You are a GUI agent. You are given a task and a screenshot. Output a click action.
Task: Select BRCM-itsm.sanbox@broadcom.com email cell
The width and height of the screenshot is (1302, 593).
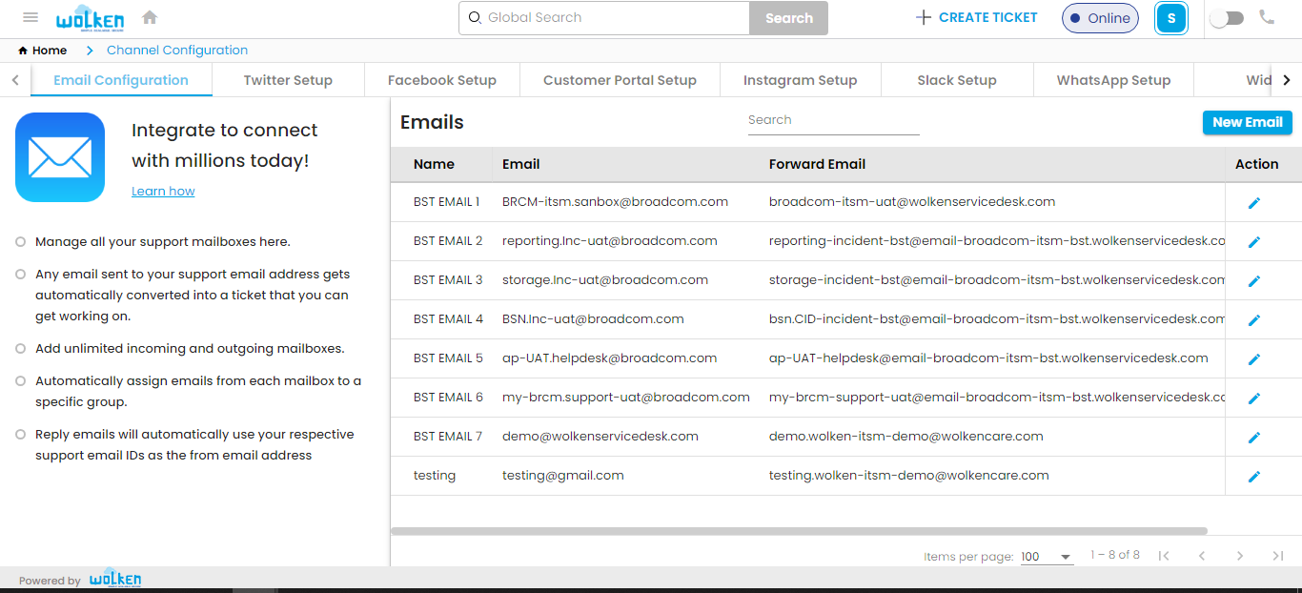(x=615, y=202)
